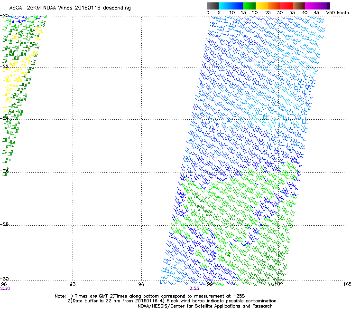Click the cyan-blue 5-15 knots legend segment
351x309 pixels.
pos(231,6)
